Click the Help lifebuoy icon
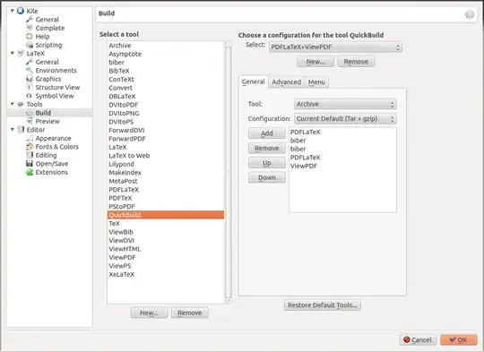This screenshot has height=352, width=484. click(x=30, y=37)
